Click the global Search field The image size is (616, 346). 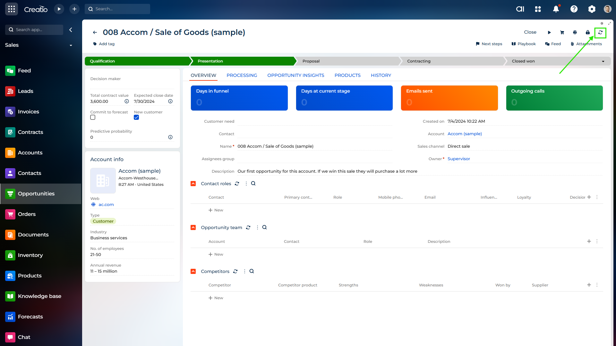117,9
